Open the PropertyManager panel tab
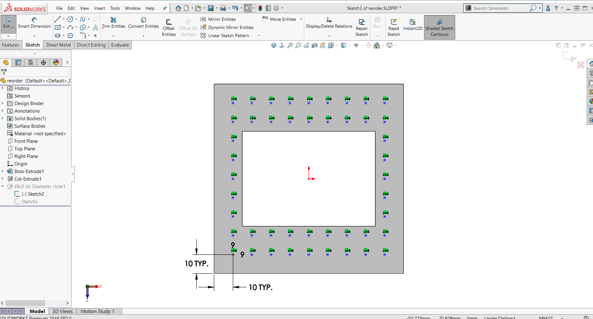593x319 pixels. click(x=18, y=63)
